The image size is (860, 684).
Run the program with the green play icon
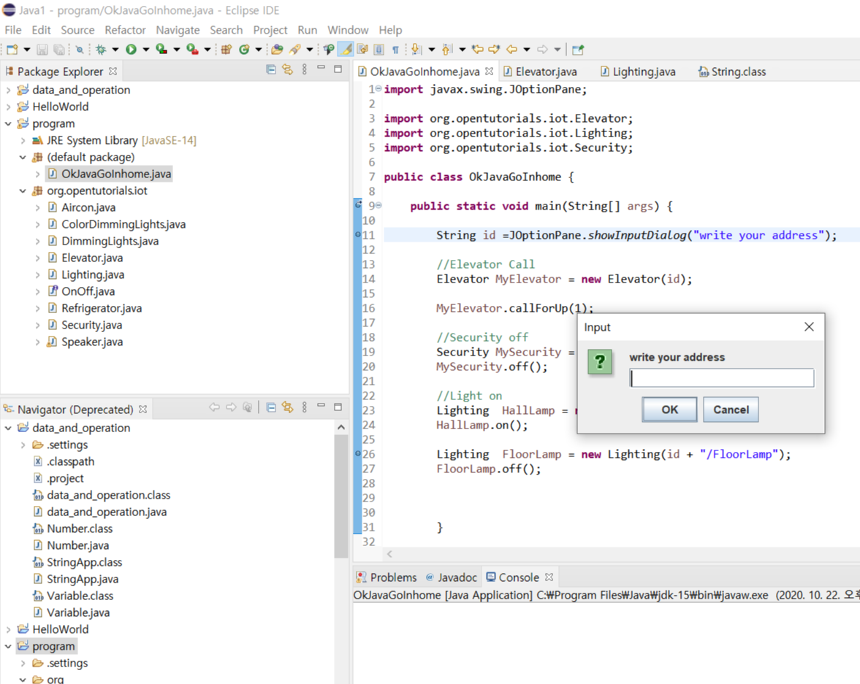pos(131,50)
